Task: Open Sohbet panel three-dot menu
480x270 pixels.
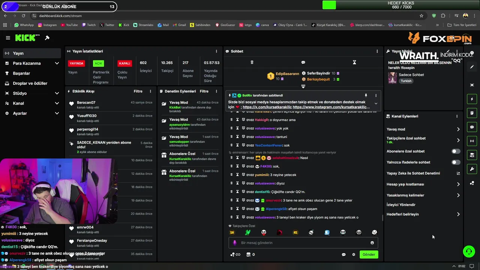Action: point(377,51)
